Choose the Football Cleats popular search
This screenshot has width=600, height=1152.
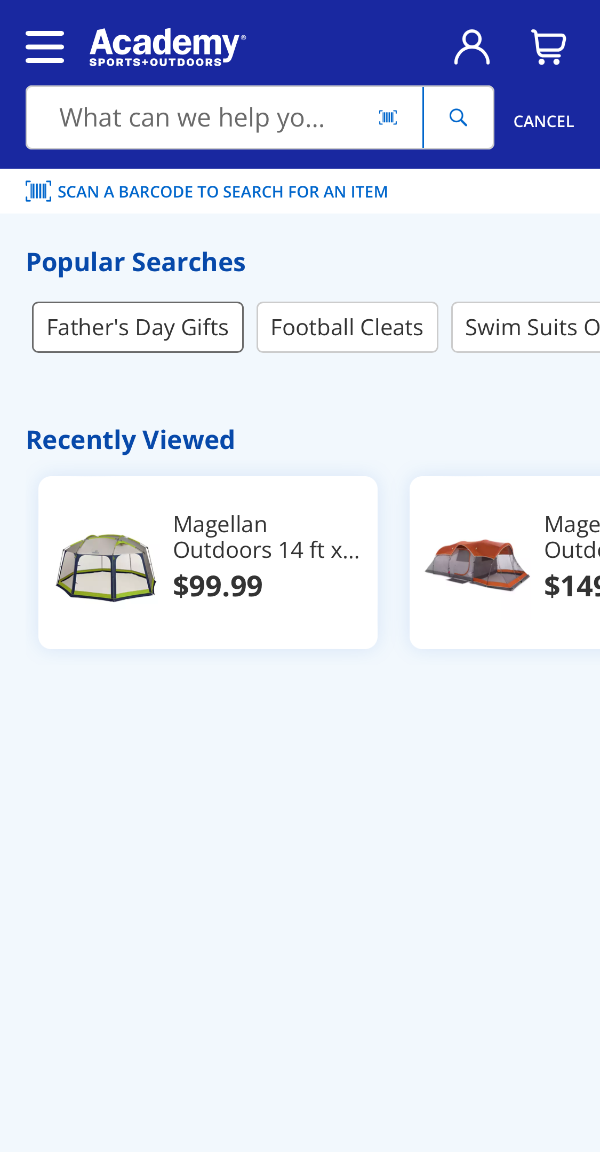click(347, 327)
